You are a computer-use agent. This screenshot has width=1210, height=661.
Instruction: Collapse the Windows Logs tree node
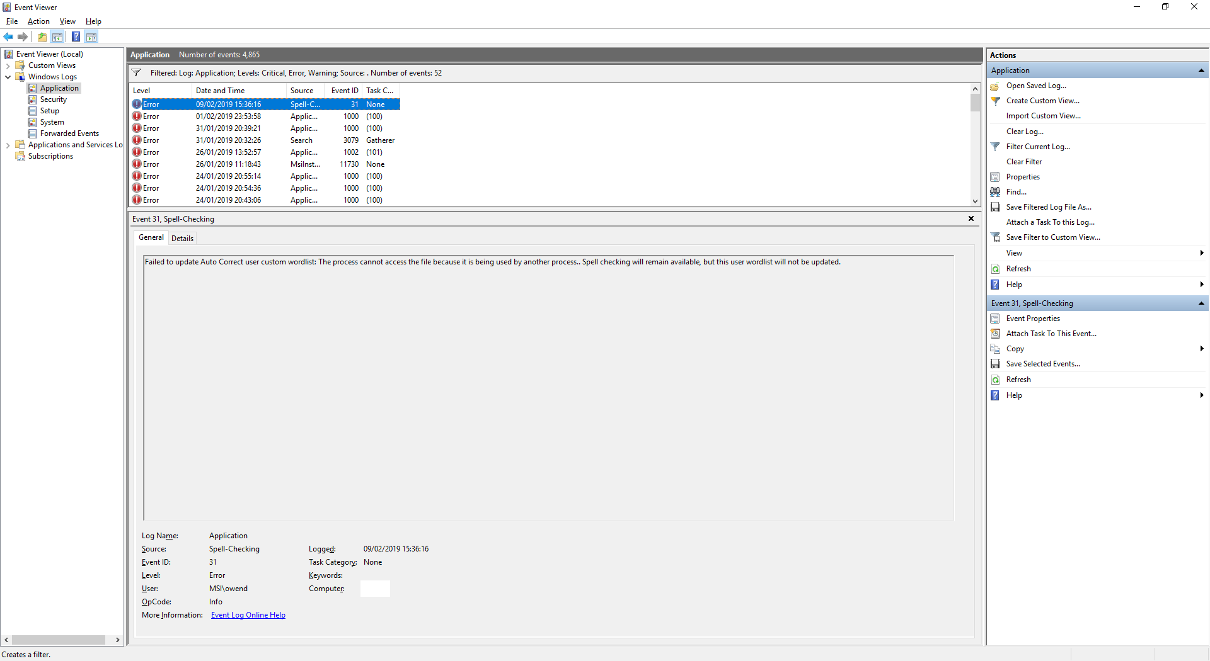click(8, 77)
